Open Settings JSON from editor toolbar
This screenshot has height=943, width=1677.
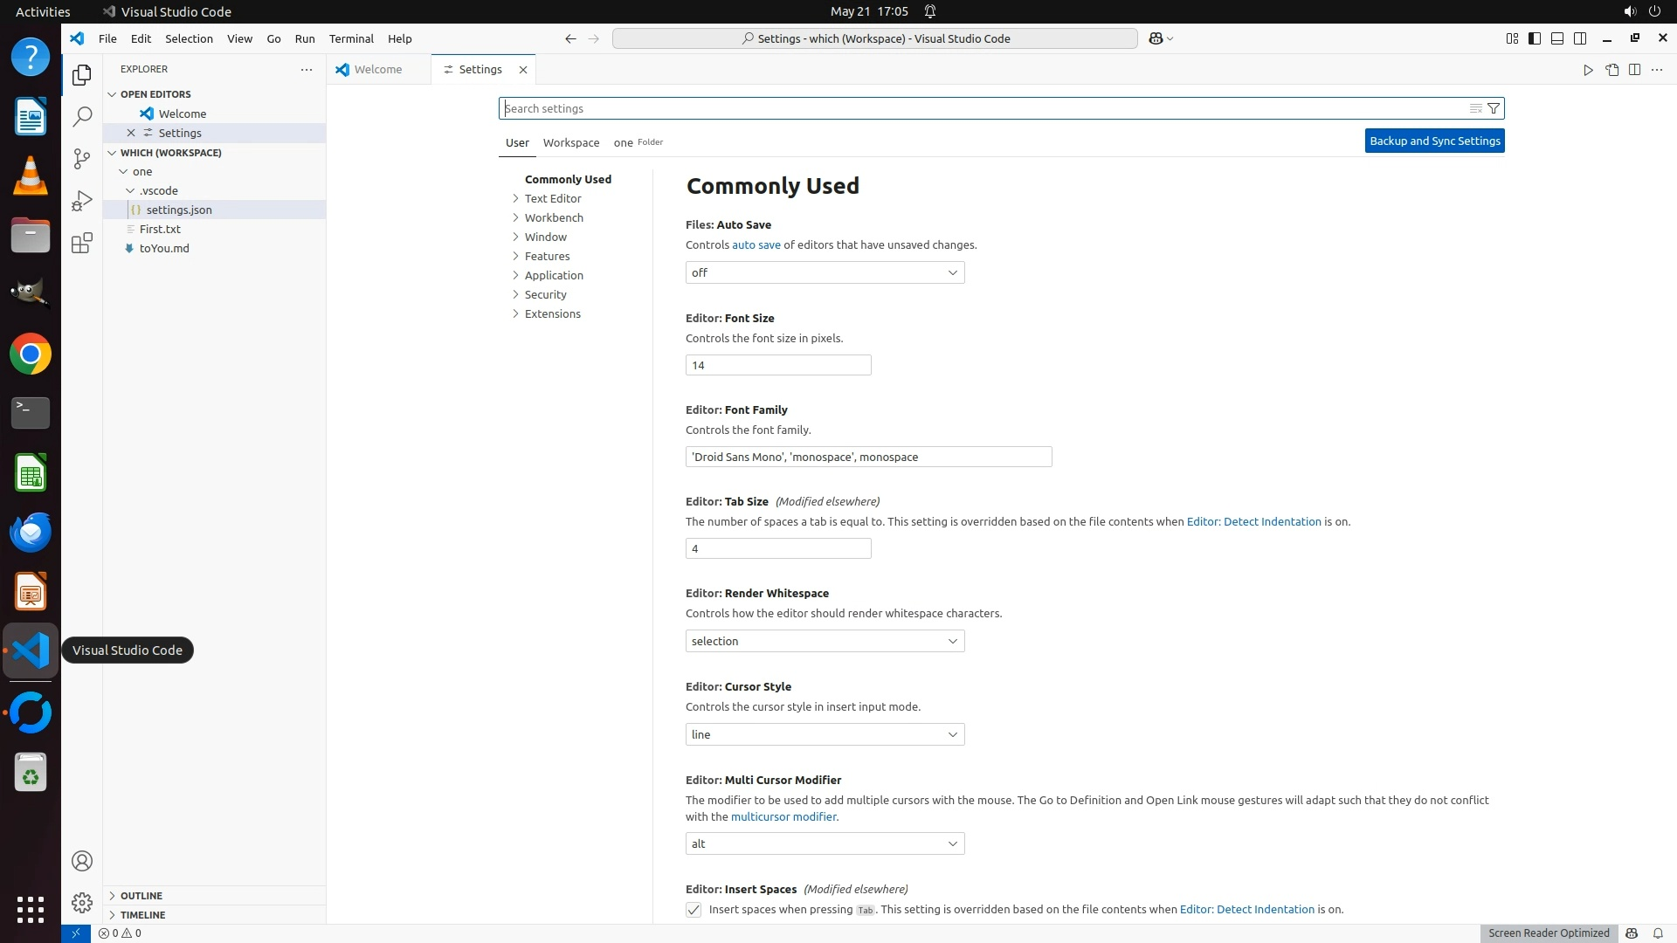pos(1611,70)
